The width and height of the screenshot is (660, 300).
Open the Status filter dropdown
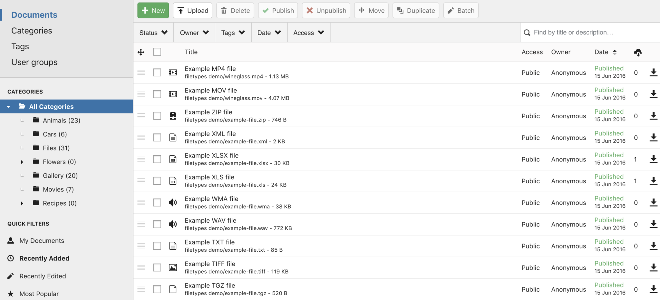pos(153,33)
